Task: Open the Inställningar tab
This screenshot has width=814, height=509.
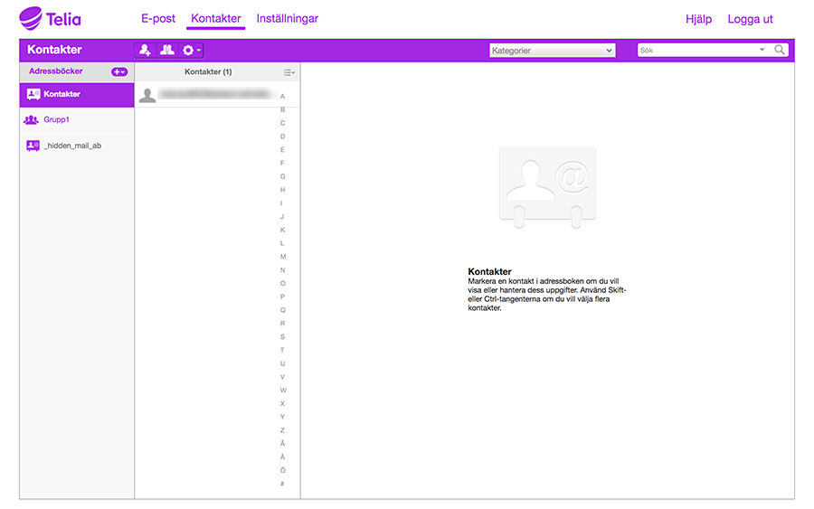Action: [x=288, y=19]
